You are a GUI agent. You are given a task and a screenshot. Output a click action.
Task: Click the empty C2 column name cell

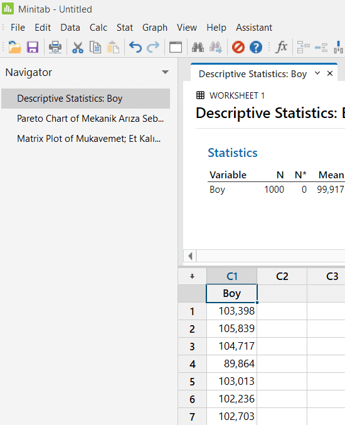coord(282,293)
